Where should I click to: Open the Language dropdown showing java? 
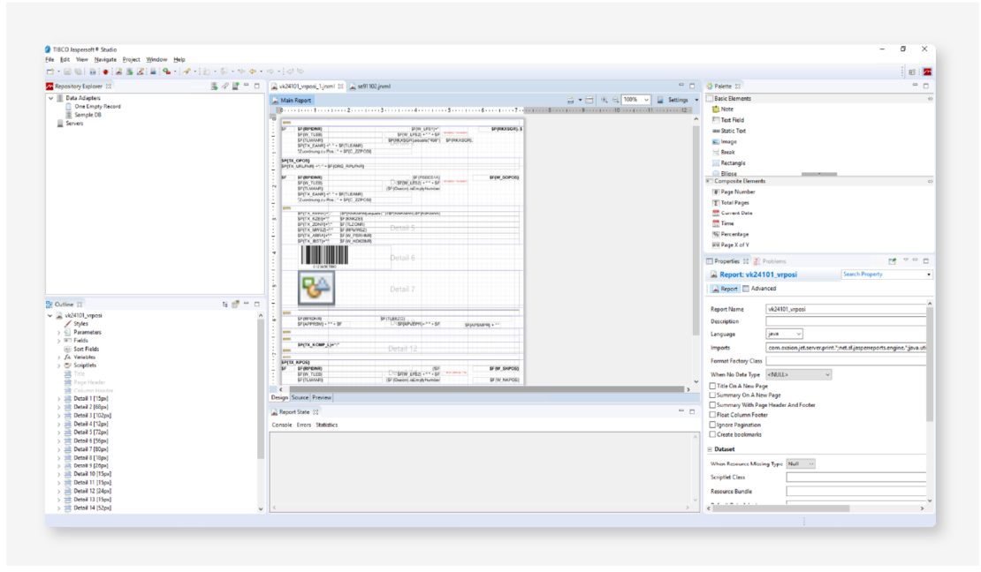[x=782, y=333]
